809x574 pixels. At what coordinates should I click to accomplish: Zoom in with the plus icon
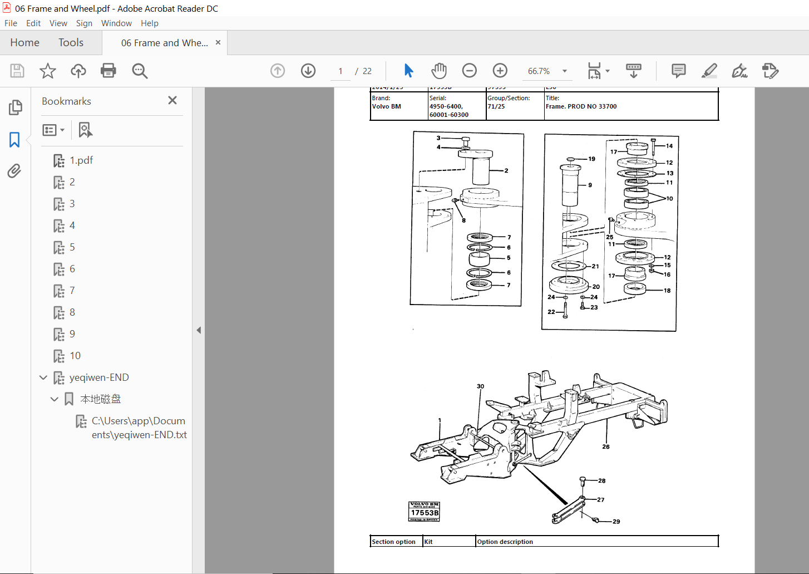pyautogui.click(x=500, y=71)
